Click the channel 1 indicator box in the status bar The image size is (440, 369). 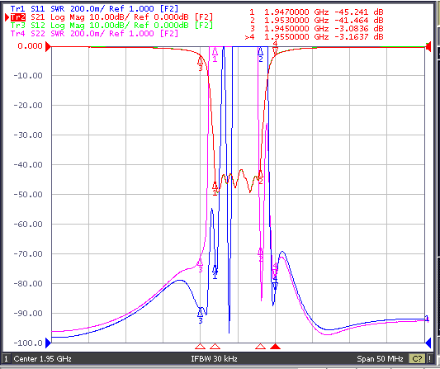click(6, 358)
